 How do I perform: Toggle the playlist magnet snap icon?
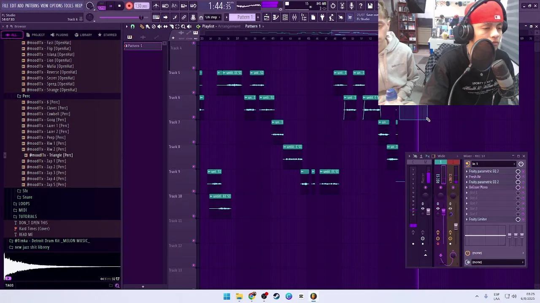point(132,27)
